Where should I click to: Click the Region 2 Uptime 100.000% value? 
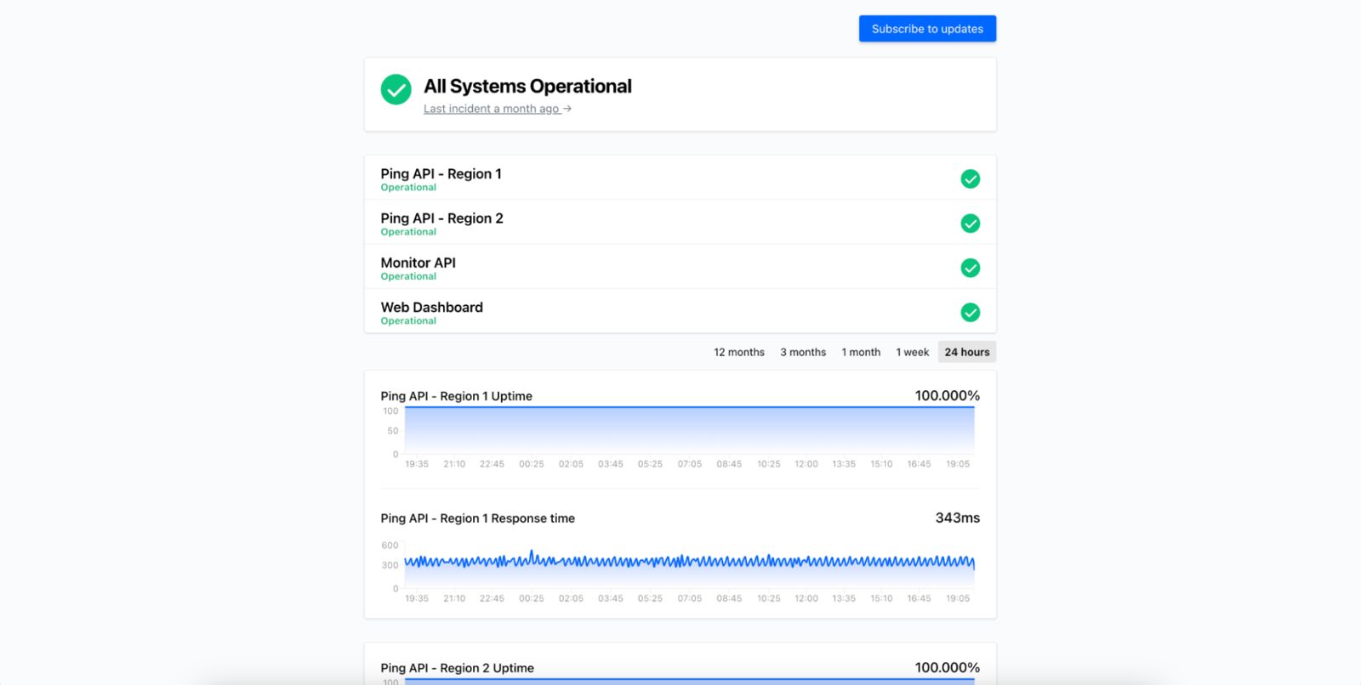[x=947, y=667]
